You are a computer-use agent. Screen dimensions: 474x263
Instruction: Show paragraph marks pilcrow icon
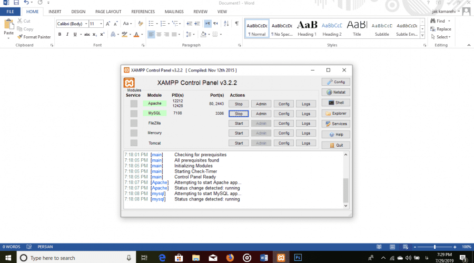[236, 24]
